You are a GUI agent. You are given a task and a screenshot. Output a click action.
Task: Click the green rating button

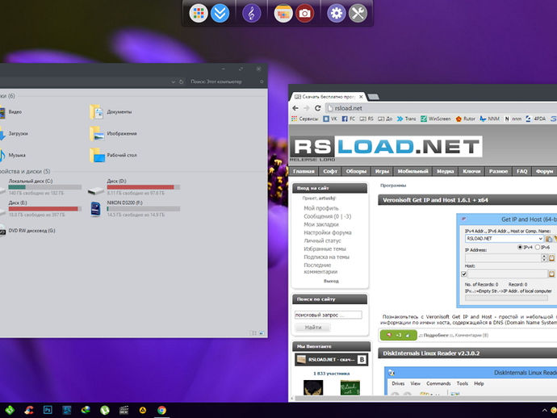click(399, 335)
